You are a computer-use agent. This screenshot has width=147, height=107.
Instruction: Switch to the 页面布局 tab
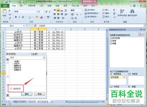(x=31, y=6)
